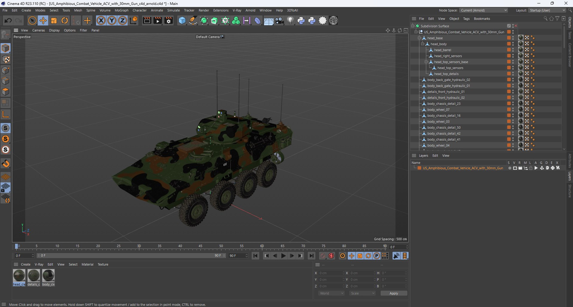Screen dimensions: 573x307
Task: Toggle the Z axis lock
Action: [122, 21]
